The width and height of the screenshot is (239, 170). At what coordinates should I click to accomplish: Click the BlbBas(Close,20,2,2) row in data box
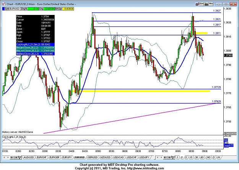pyautogui.click(x=35, y=54)
